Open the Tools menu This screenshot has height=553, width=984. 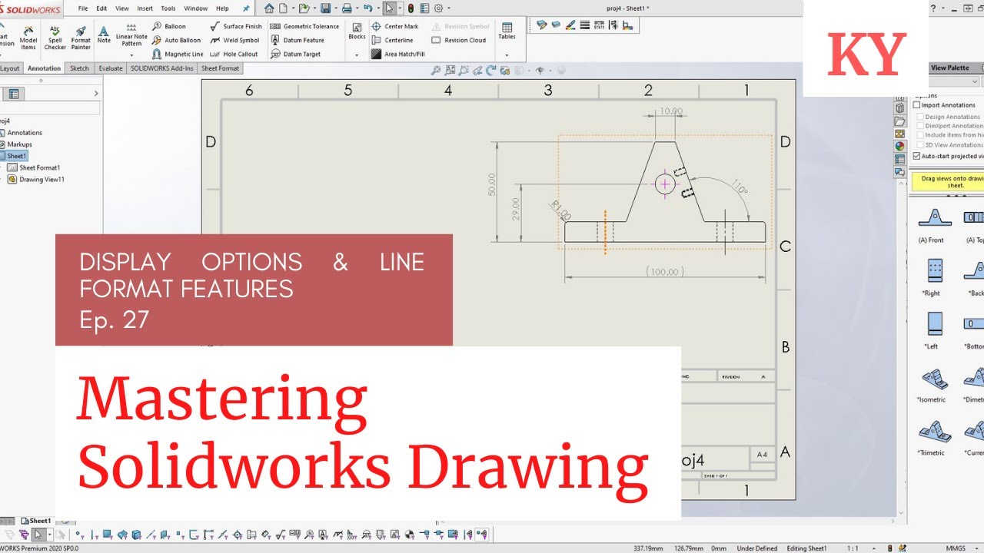click(x=168, y=8)
